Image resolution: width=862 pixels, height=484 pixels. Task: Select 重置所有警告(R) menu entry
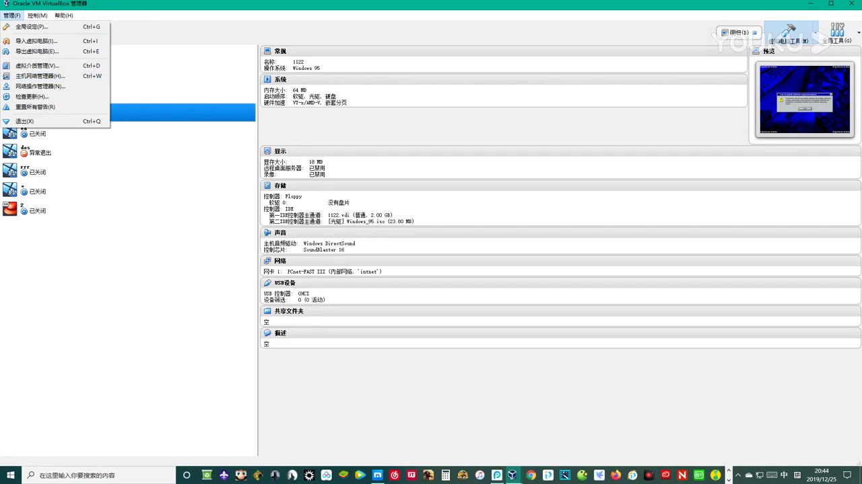(54, 107)
